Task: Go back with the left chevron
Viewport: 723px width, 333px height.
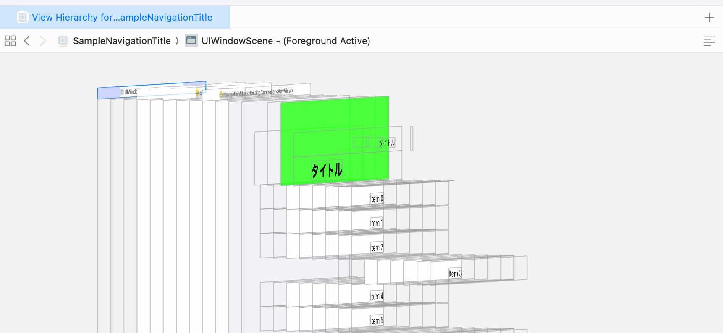Action: coord(27,41)
